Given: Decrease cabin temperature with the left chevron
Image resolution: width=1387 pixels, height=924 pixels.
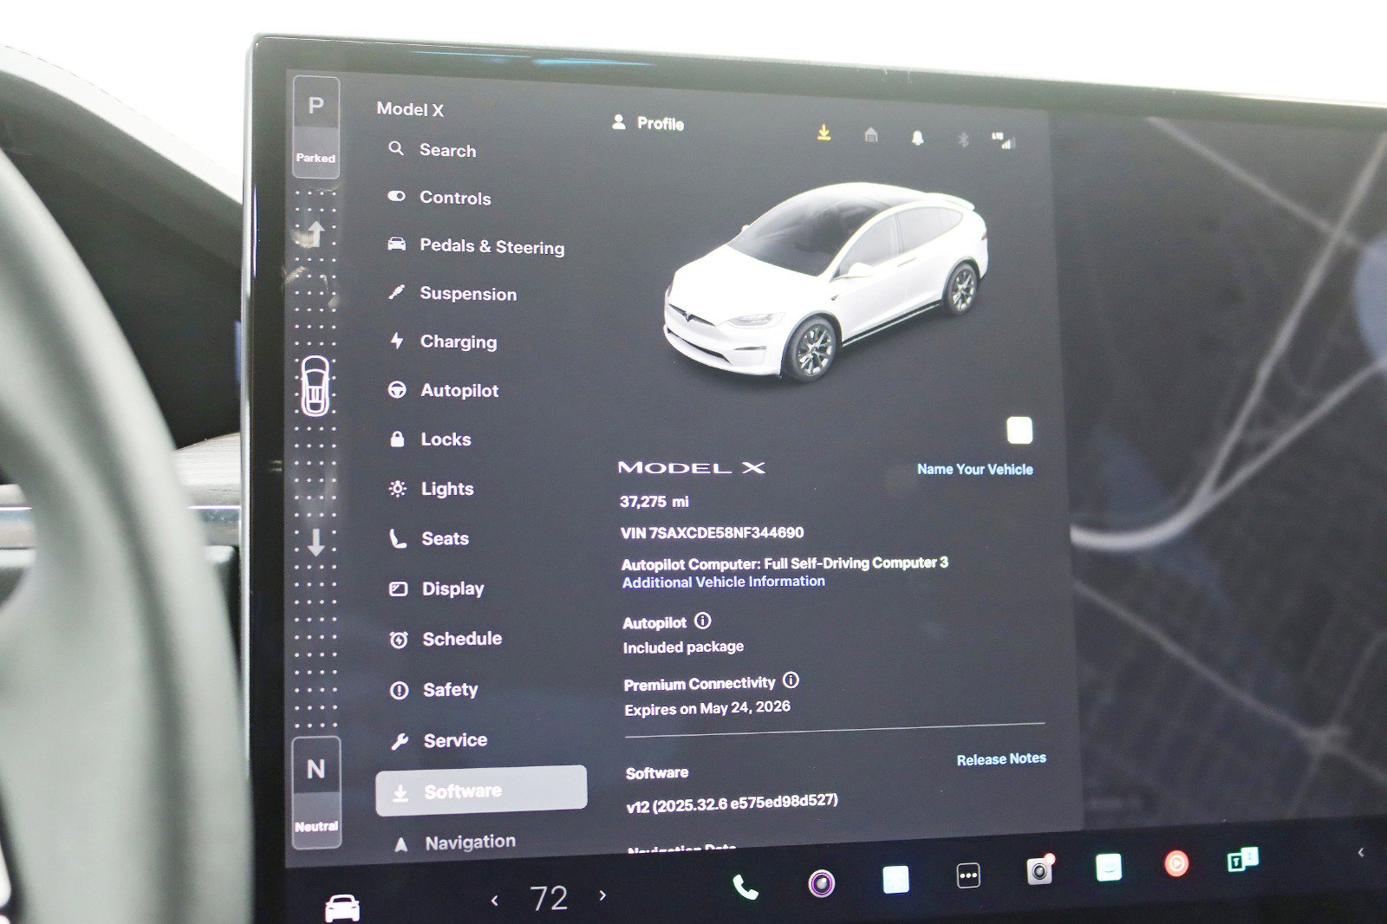Looking at the screenshot, I should point(494,899).
